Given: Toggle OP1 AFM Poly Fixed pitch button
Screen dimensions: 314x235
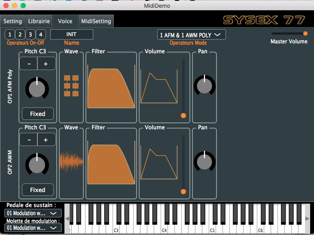Looking at the screenshot, I should click(x=38, y=114).
